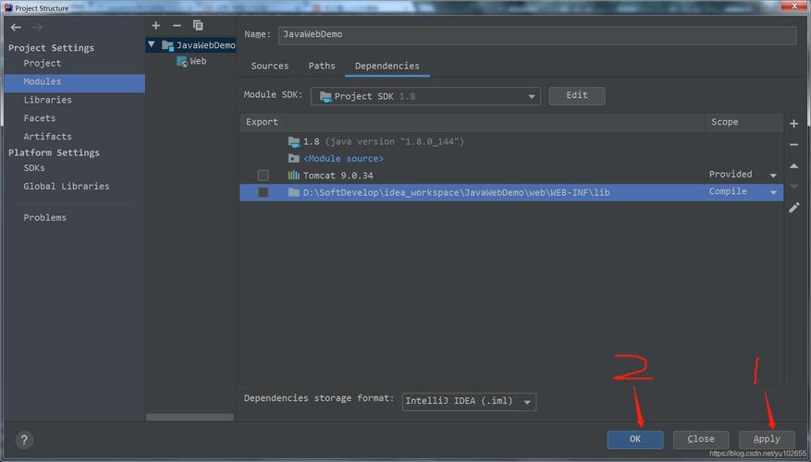The width and height of the screenshot is (811, 462).
Task: Open Problems in the sidebar
Action: (x=45, y=217)
